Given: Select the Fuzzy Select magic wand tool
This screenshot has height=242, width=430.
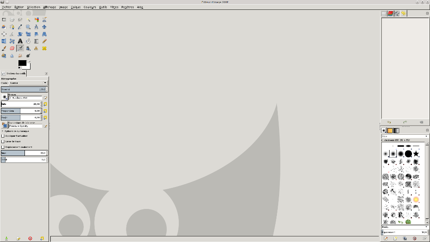Looking at the screenshot, I should coord(28,20).
